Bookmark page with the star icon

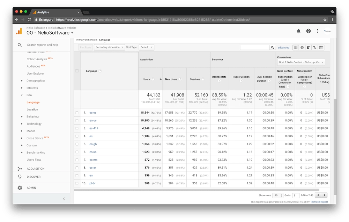click(x=325, y=20)
